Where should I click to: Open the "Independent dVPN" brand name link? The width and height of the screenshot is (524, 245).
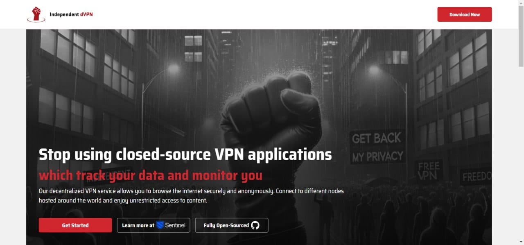tap(71, 14)
